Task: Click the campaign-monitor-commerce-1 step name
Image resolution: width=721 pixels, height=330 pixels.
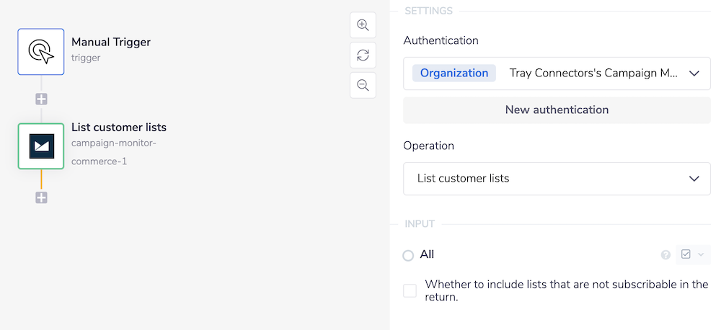Action: pos(113,152)
